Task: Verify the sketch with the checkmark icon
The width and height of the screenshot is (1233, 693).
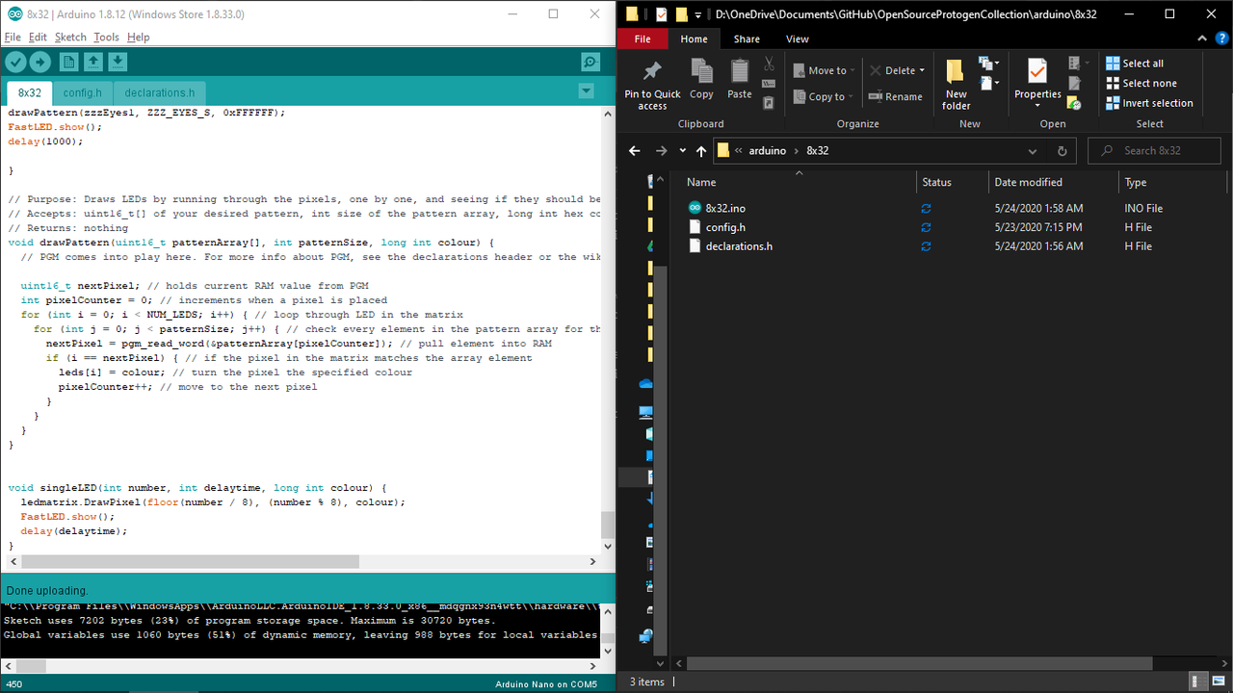Action: [x=15, y=61]
